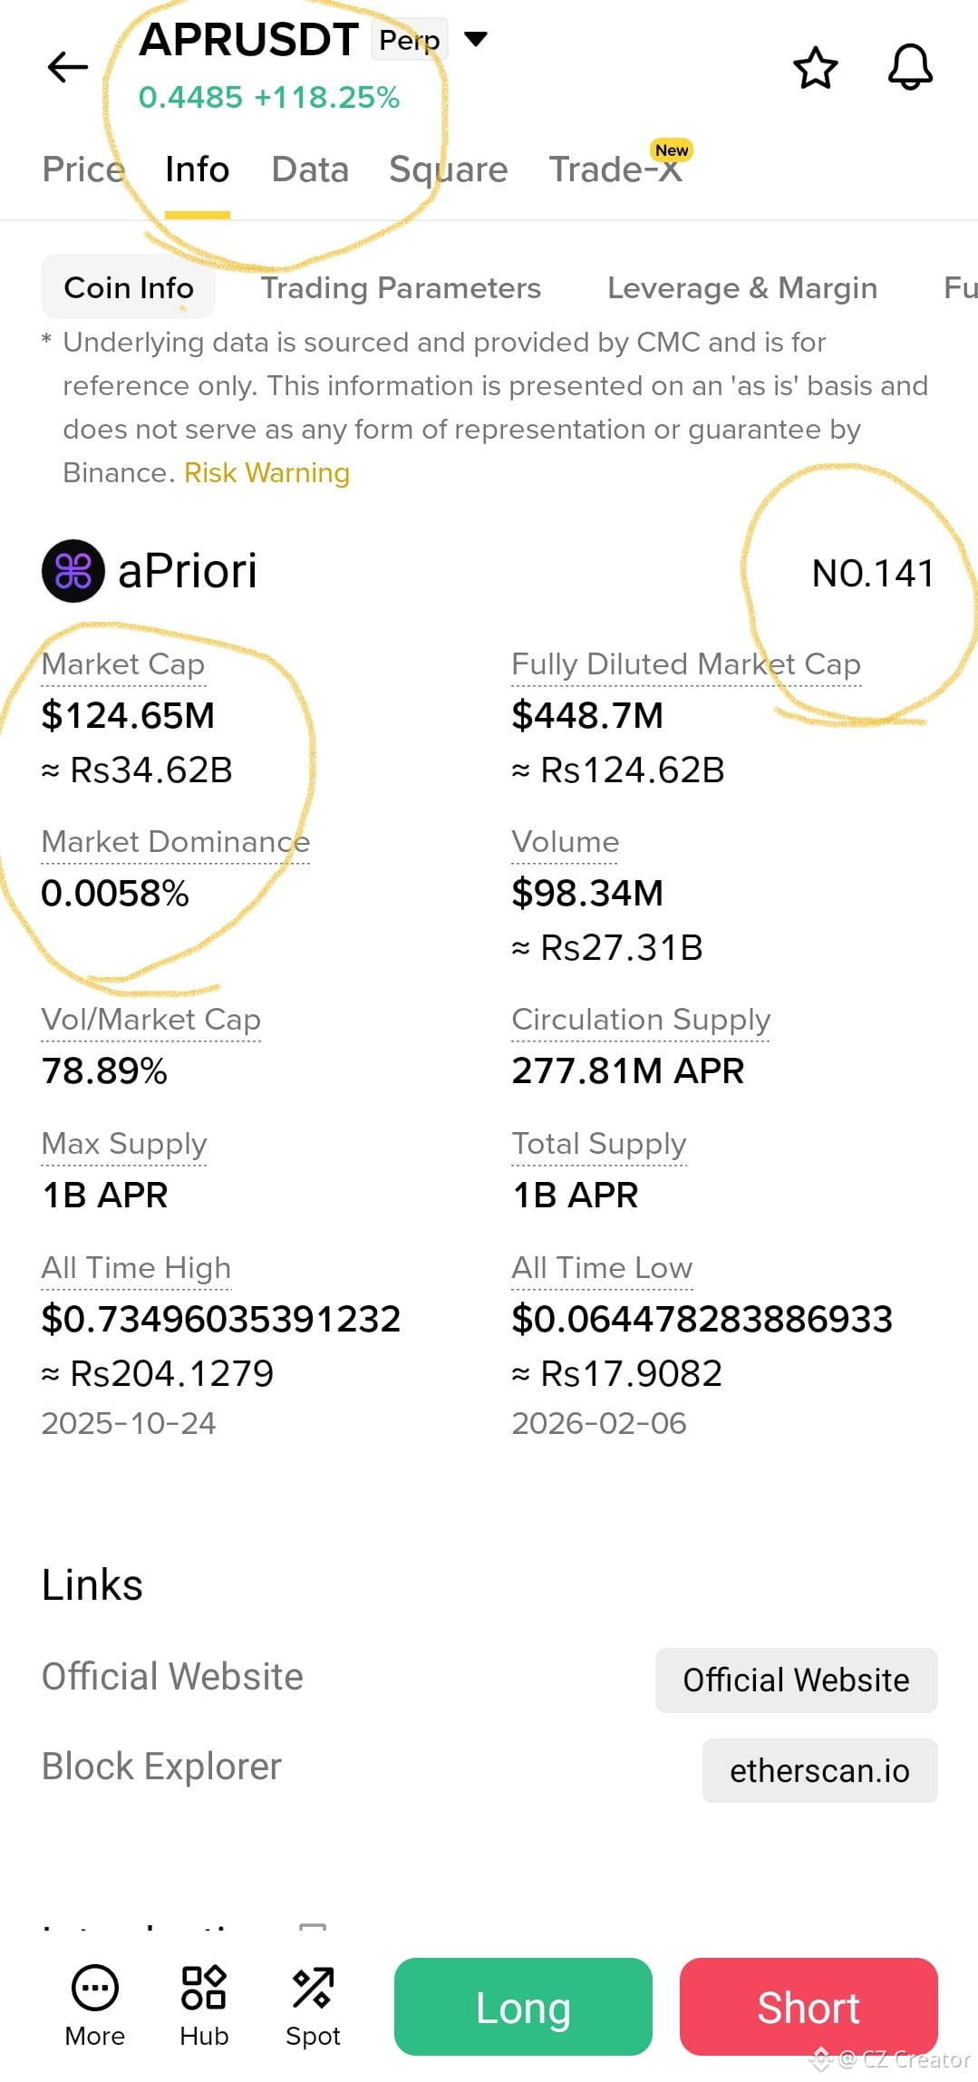Tap the green Long button
The image size is (978, 2082).
coord(523,2007)
